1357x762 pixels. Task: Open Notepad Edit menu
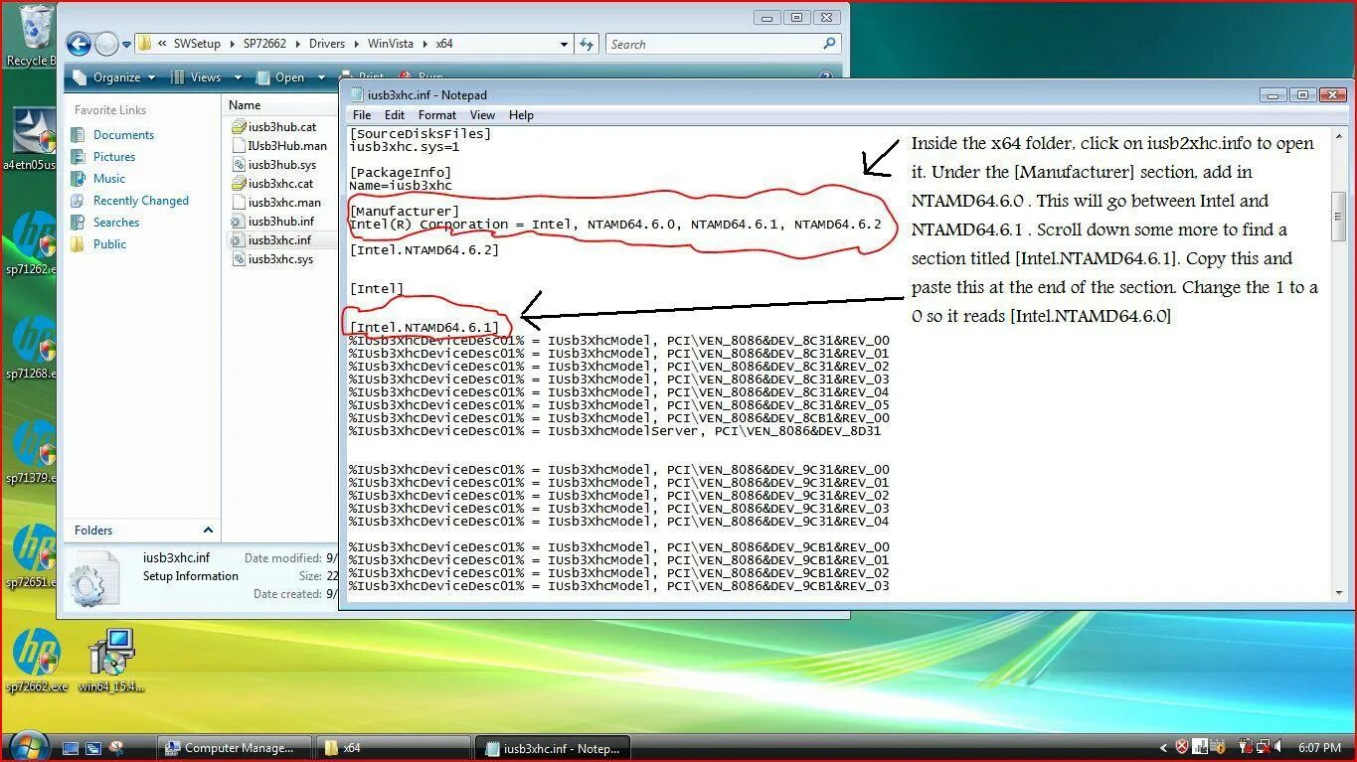pyautogui.click(x=395, y=115)
